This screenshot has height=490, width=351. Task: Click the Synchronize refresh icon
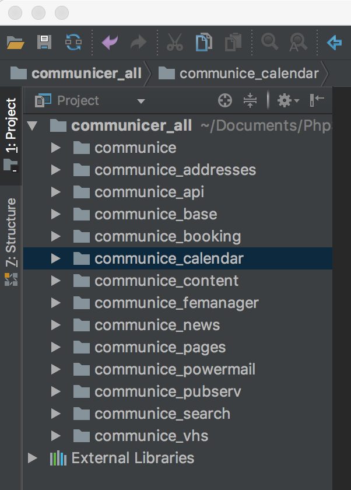click(73, 43)
